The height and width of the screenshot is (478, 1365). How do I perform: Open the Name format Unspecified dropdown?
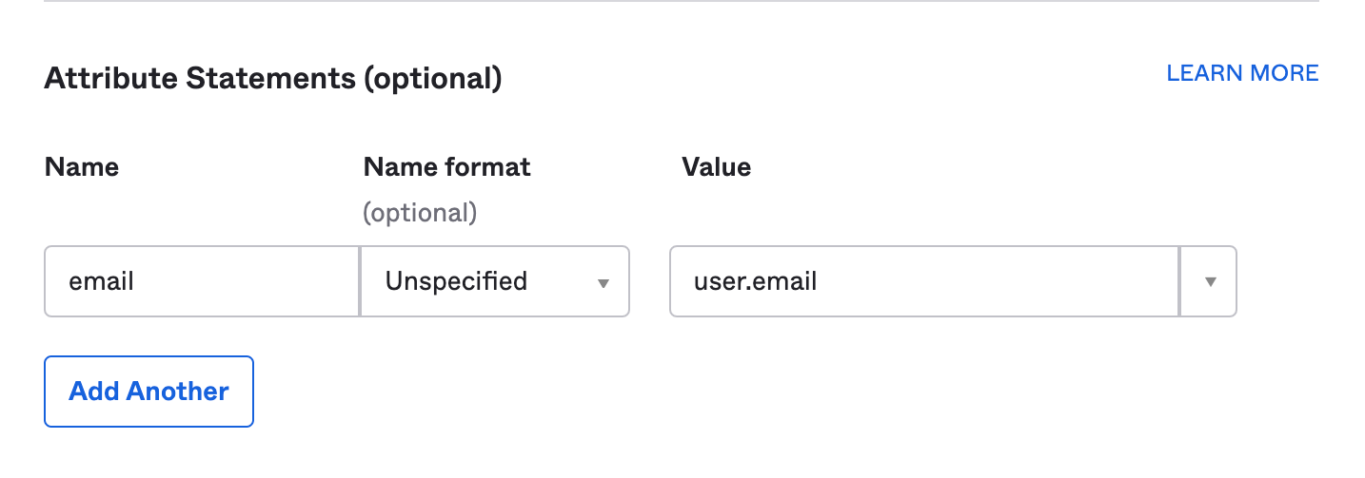click(x=494, y=281)
